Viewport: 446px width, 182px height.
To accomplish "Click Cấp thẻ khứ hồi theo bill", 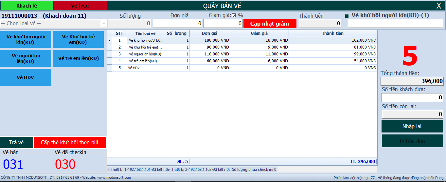I will coord(70,142).
